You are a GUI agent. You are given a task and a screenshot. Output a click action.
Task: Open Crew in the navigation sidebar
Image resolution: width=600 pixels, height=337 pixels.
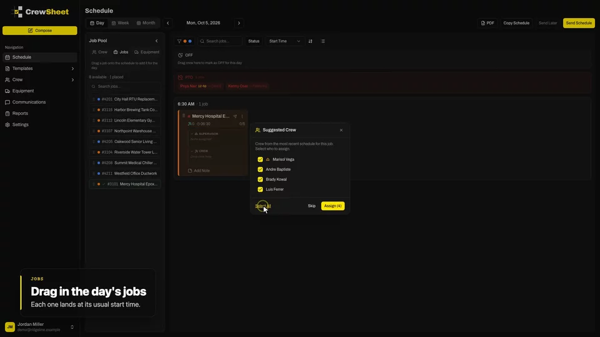pos(40,80)
